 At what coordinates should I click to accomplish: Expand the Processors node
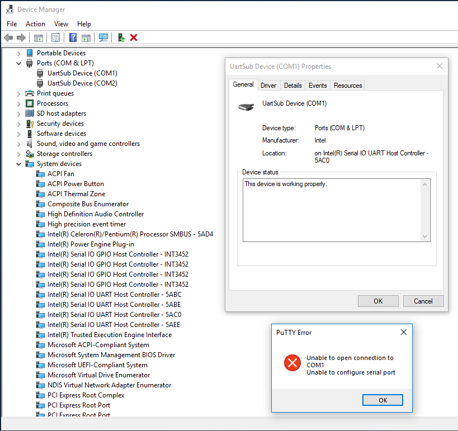[x=18, y=104]
